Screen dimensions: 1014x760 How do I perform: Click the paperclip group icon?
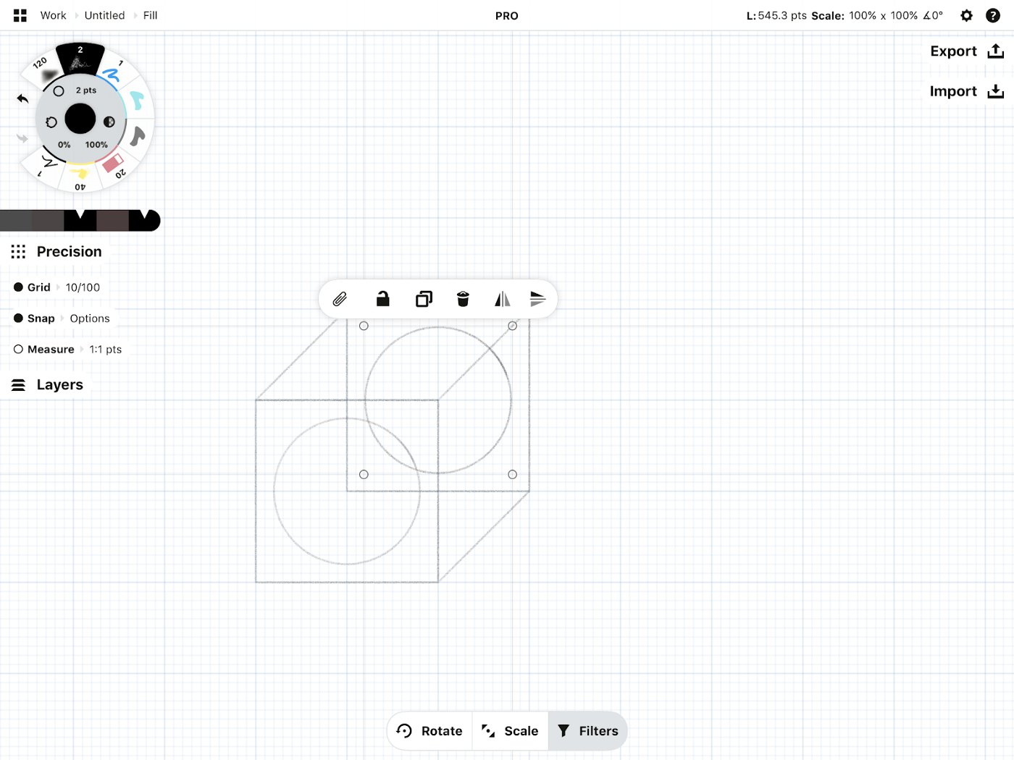coord(340,299)
